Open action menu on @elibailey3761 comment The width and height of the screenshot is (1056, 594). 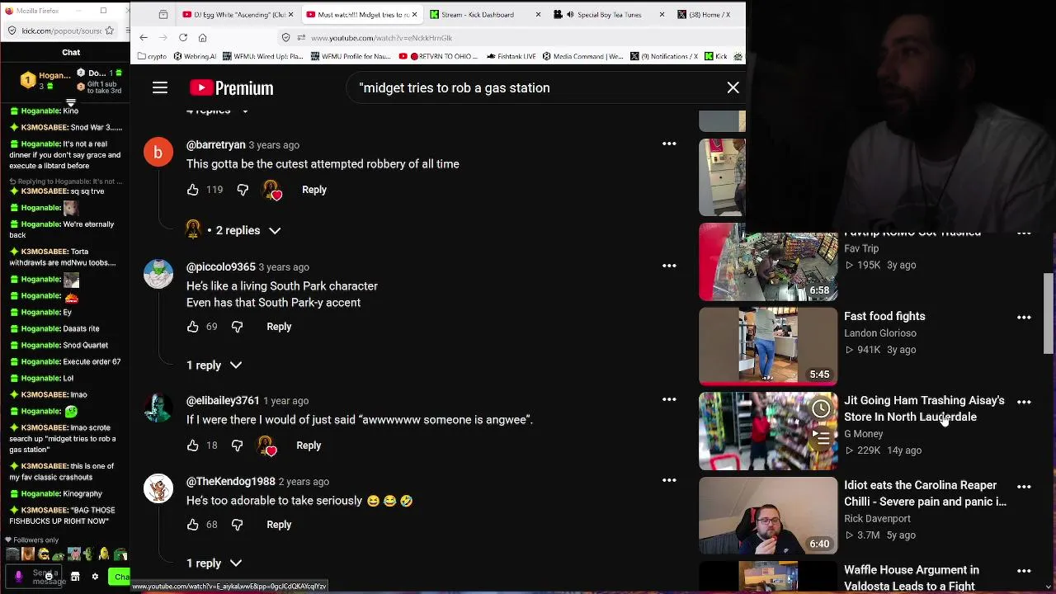coord(669,399)
